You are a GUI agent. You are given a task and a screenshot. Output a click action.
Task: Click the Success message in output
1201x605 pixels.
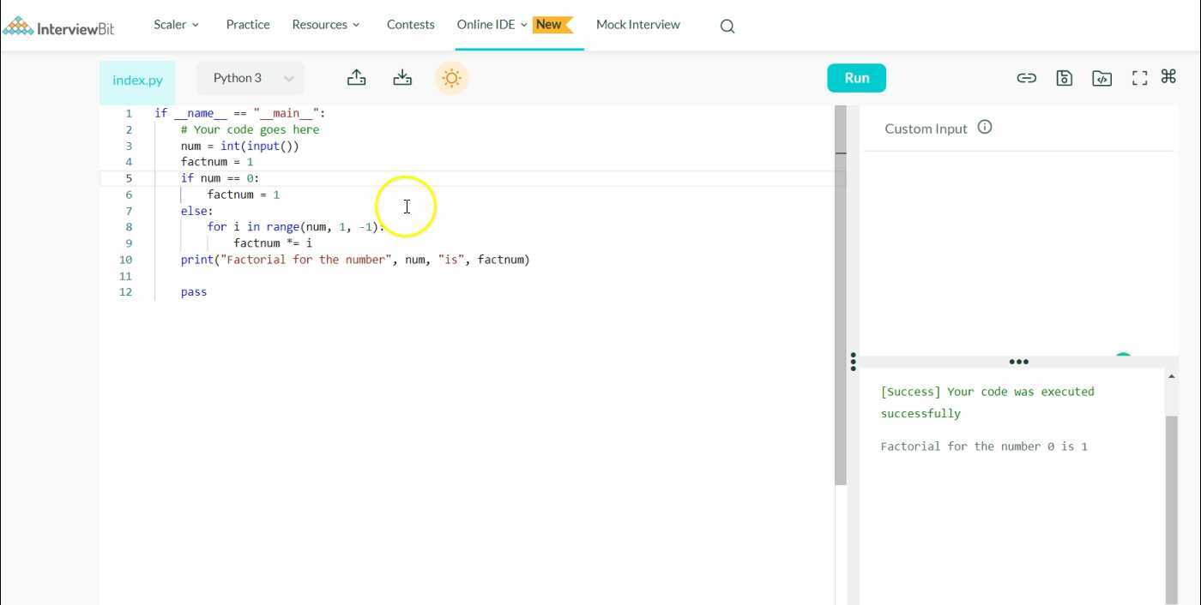(987, 403)
